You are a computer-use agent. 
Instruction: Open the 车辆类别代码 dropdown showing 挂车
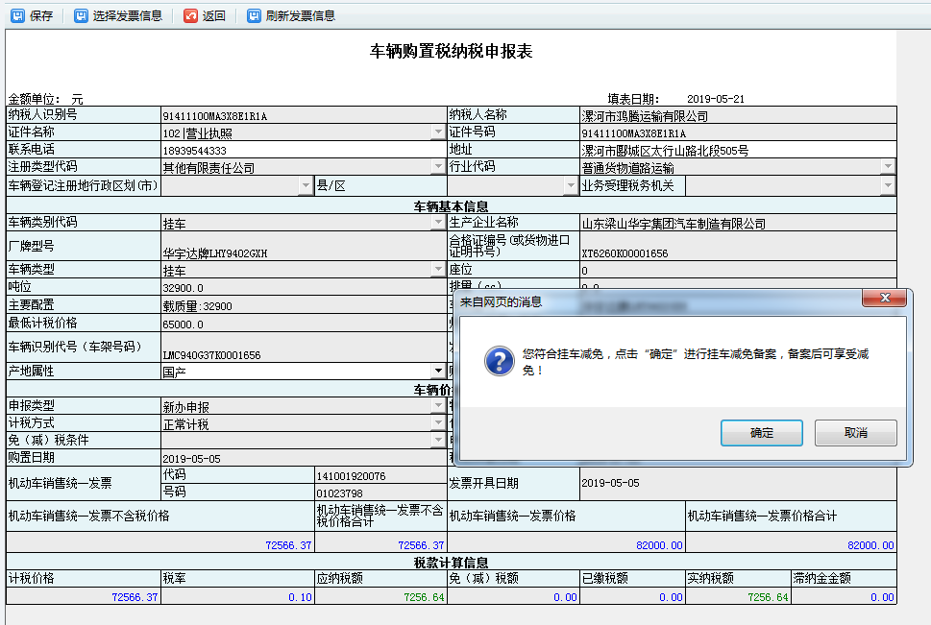click(437, 222)
